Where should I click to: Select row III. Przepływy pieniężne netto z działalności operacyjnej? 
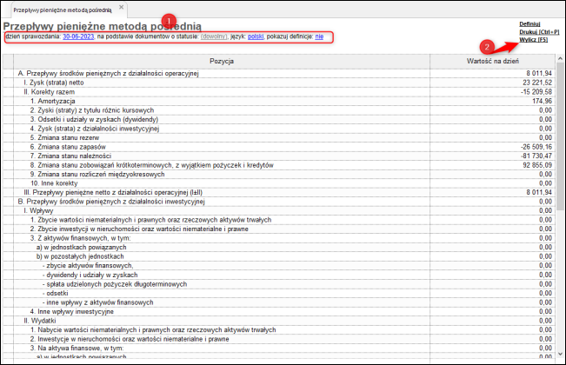tap(279, 193)
